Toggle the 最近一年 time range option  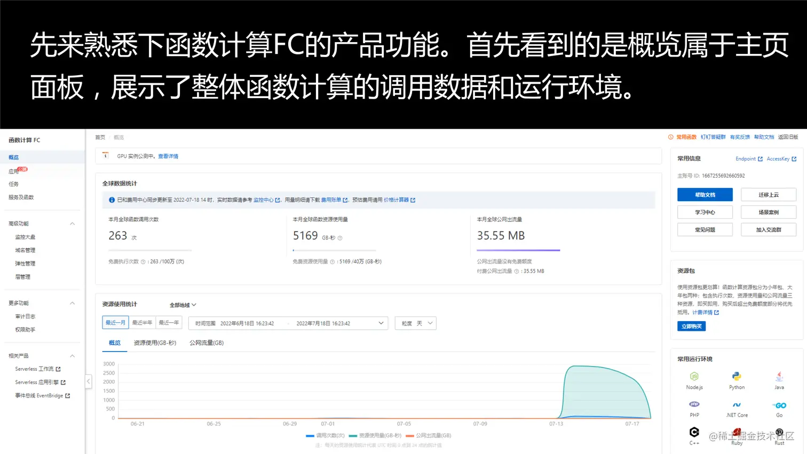(169, 322)
